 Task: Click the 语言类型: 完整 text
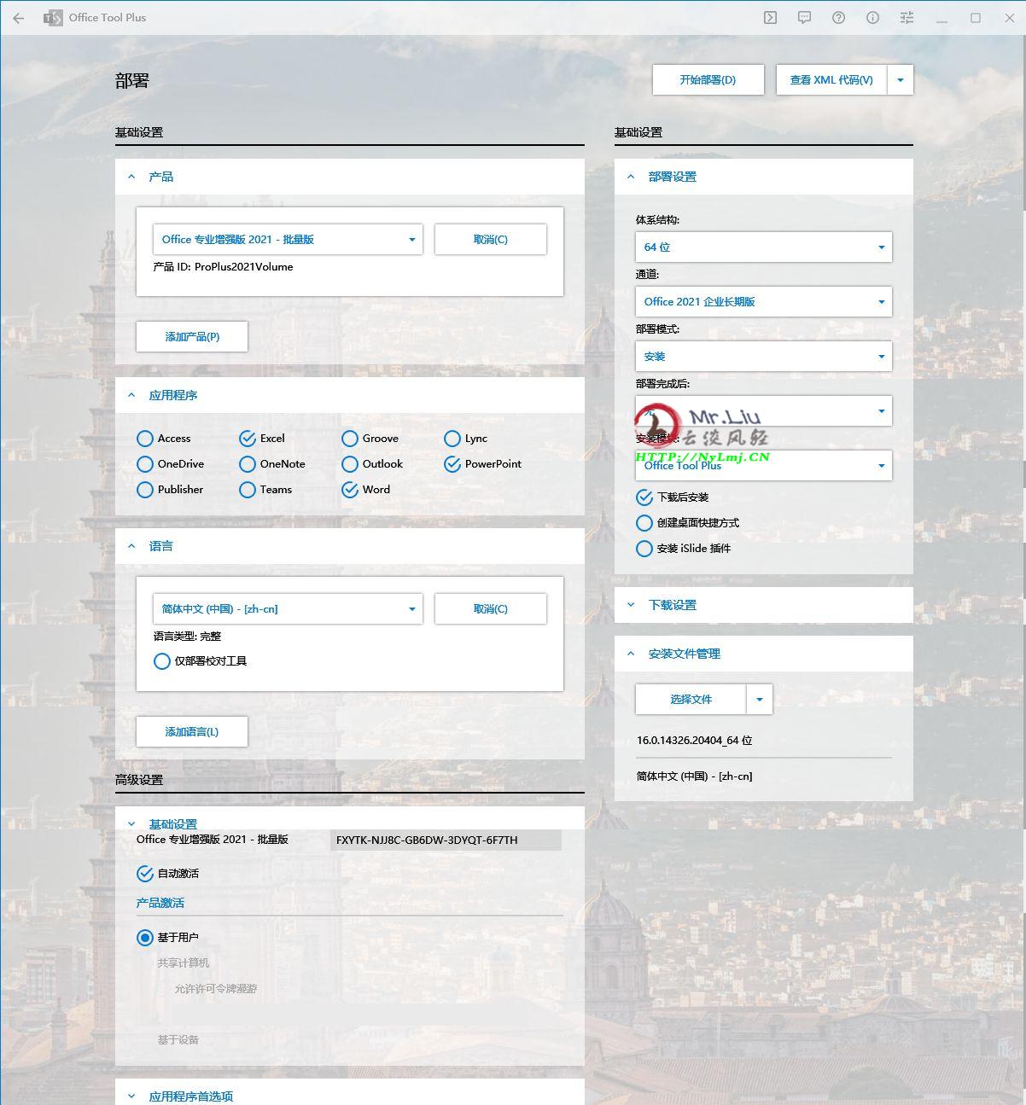point(188,637)
